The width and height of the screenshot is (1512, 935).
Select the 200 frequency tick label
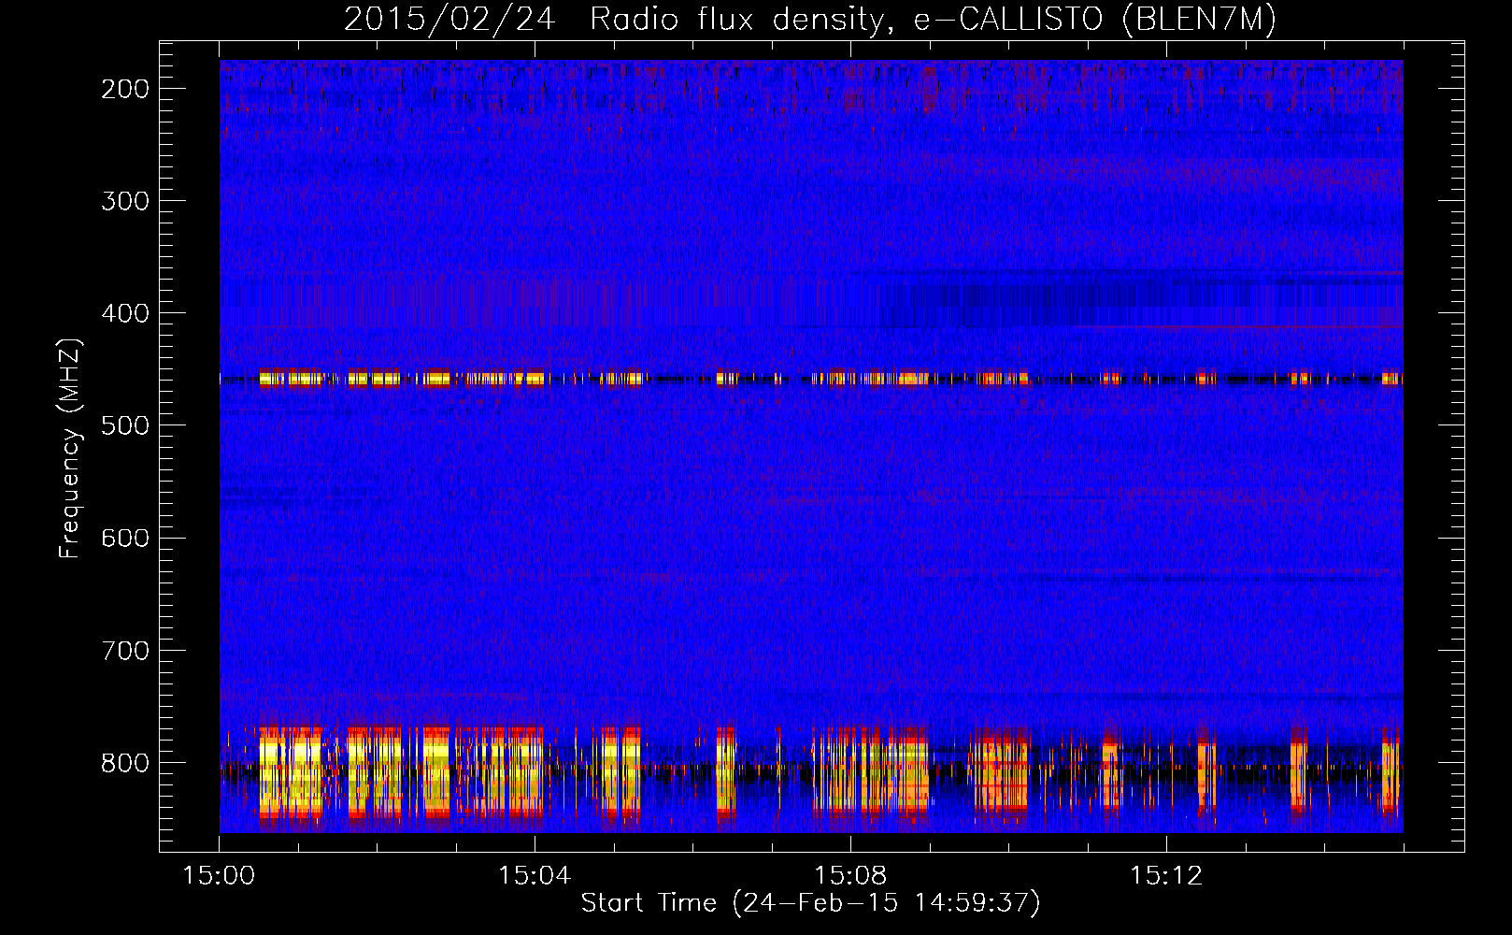[x=124, y=89]
